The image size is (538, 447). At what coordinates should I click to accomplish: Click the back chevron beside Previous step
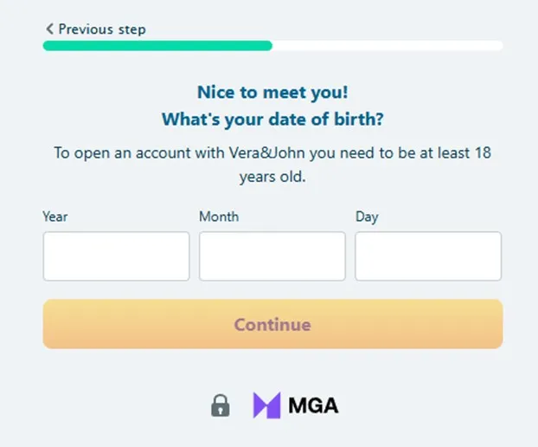point(49,29)
